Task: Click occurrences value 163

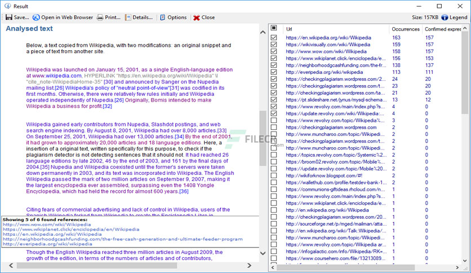Action: click(x=396, y=38)
